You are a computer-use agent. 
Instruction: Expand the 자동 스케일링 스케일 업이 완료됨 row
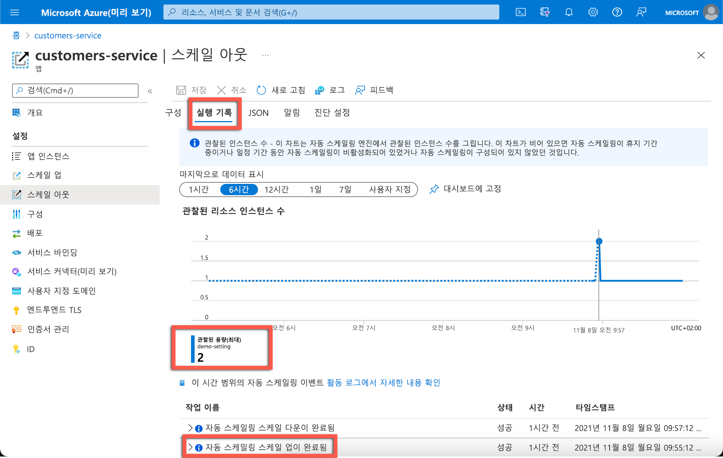tap(191, 447)
